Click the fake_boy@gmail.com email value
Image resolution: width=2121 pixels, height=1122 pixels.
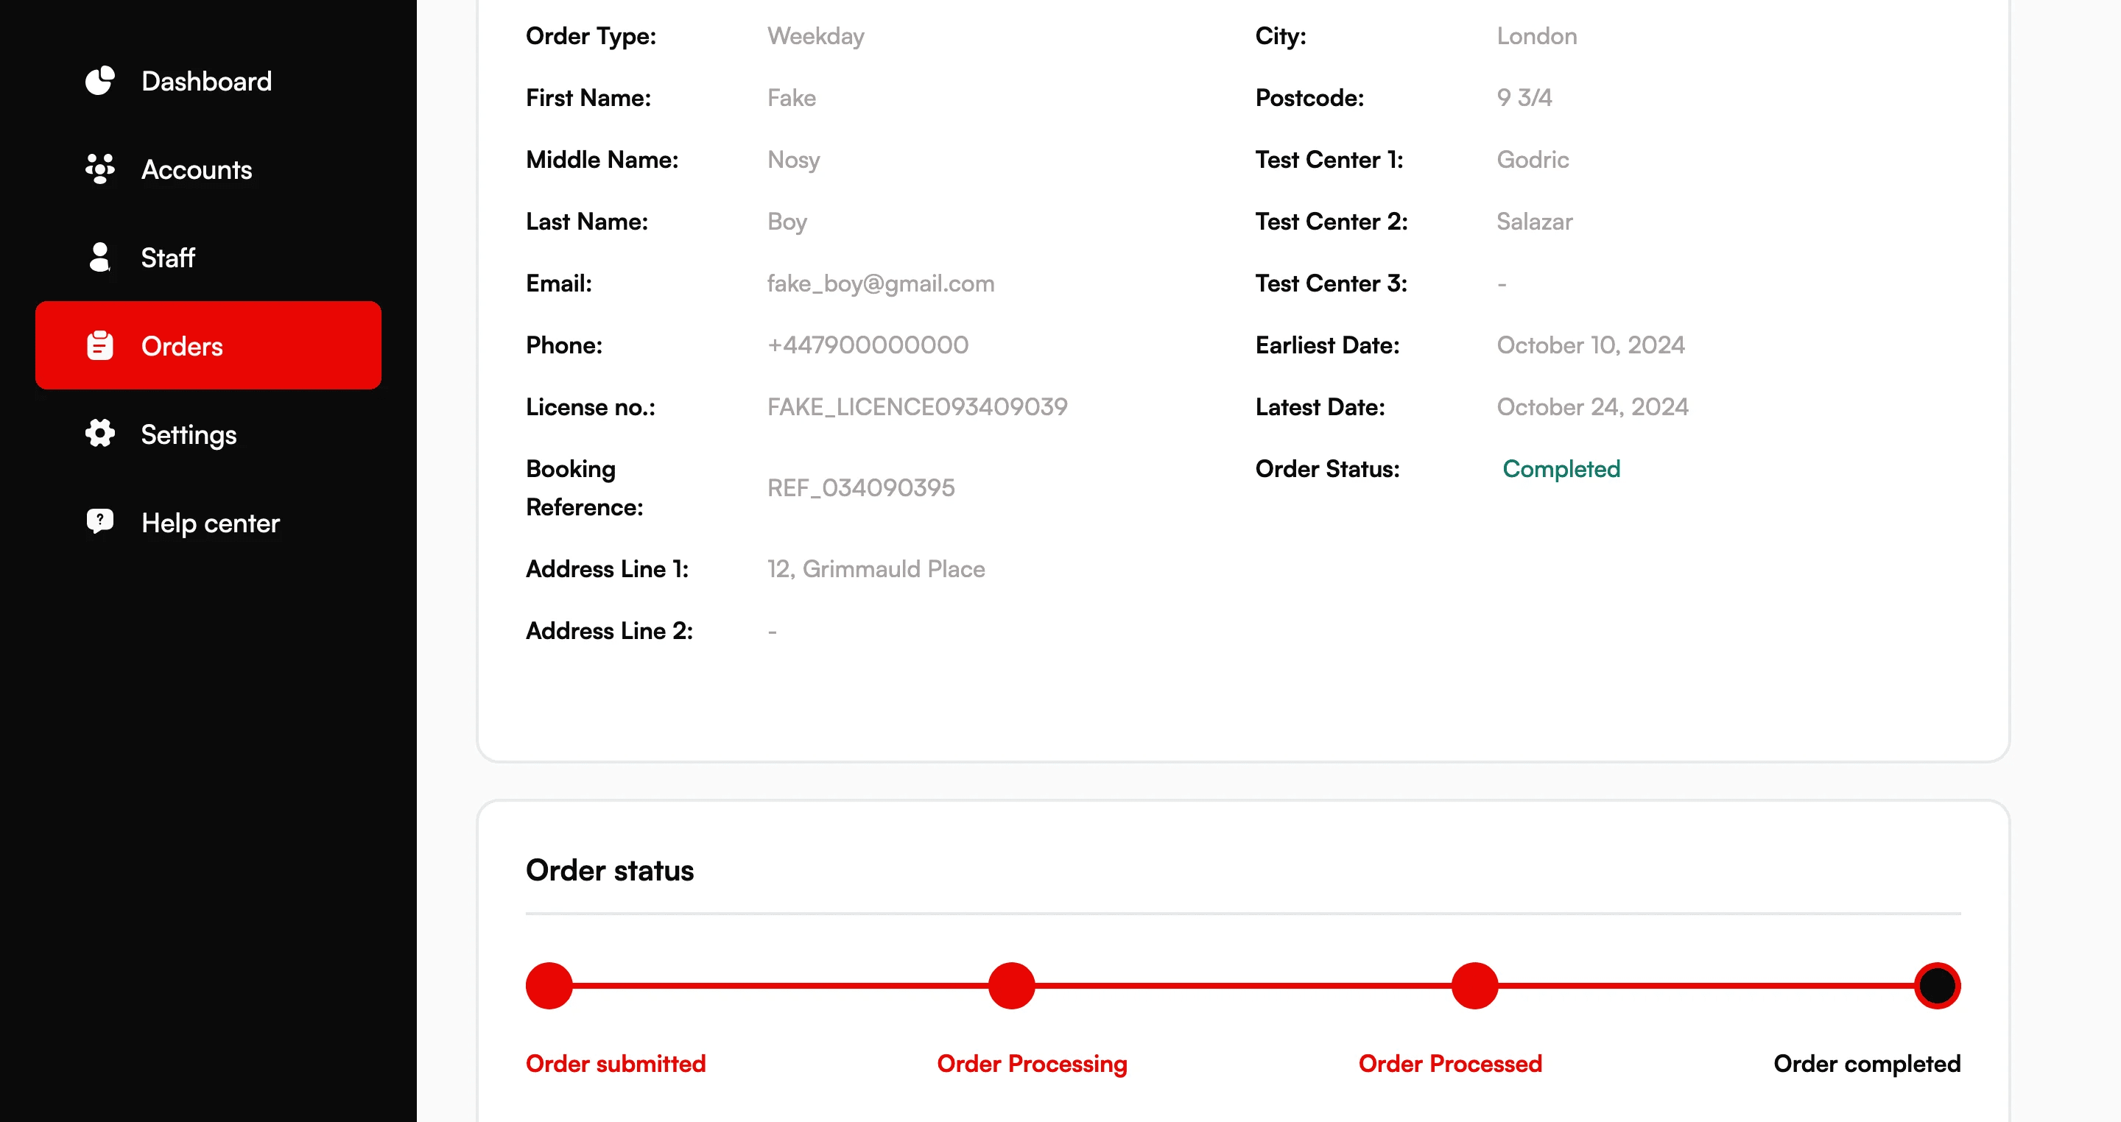(x=880, y=283)
